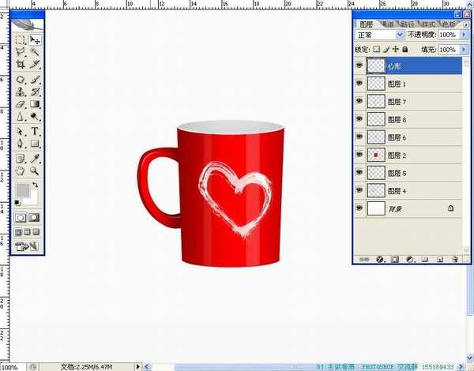Screen dimensions: 474x371
Task: Click the 图层 8 layer thumbnail
Action: click(x=377, y=120)
